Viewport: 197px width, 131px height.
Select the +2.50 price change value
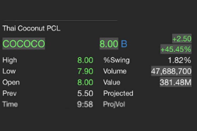click(x=182, y=39)
